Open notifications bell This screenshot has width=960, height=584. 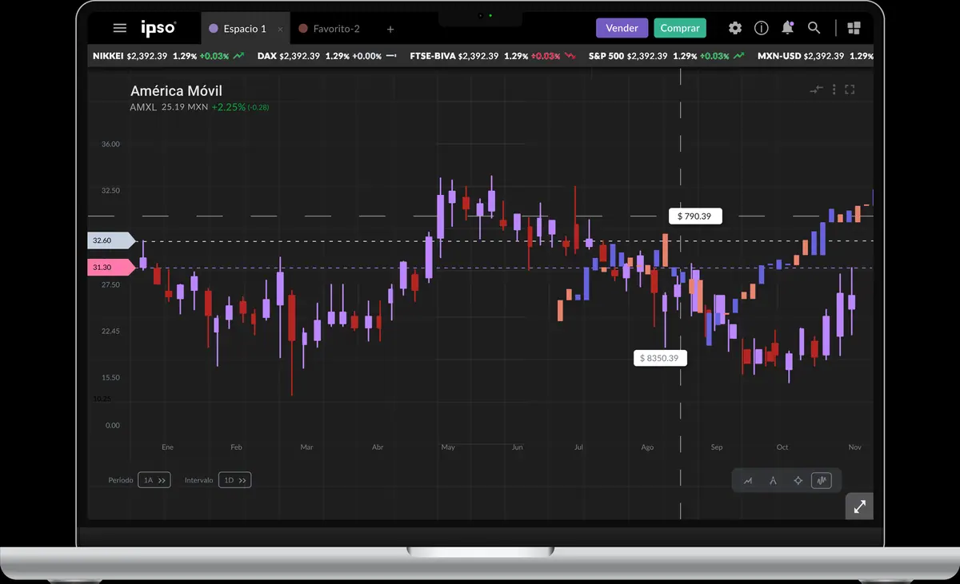click(788, 28)
